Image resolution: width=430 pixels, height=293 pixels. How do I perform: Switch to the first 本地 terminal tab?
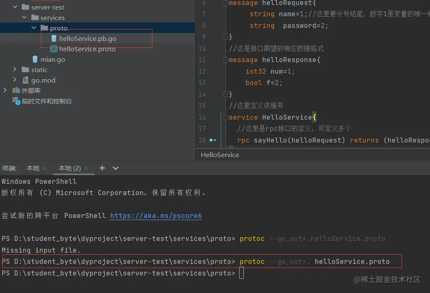32,168
